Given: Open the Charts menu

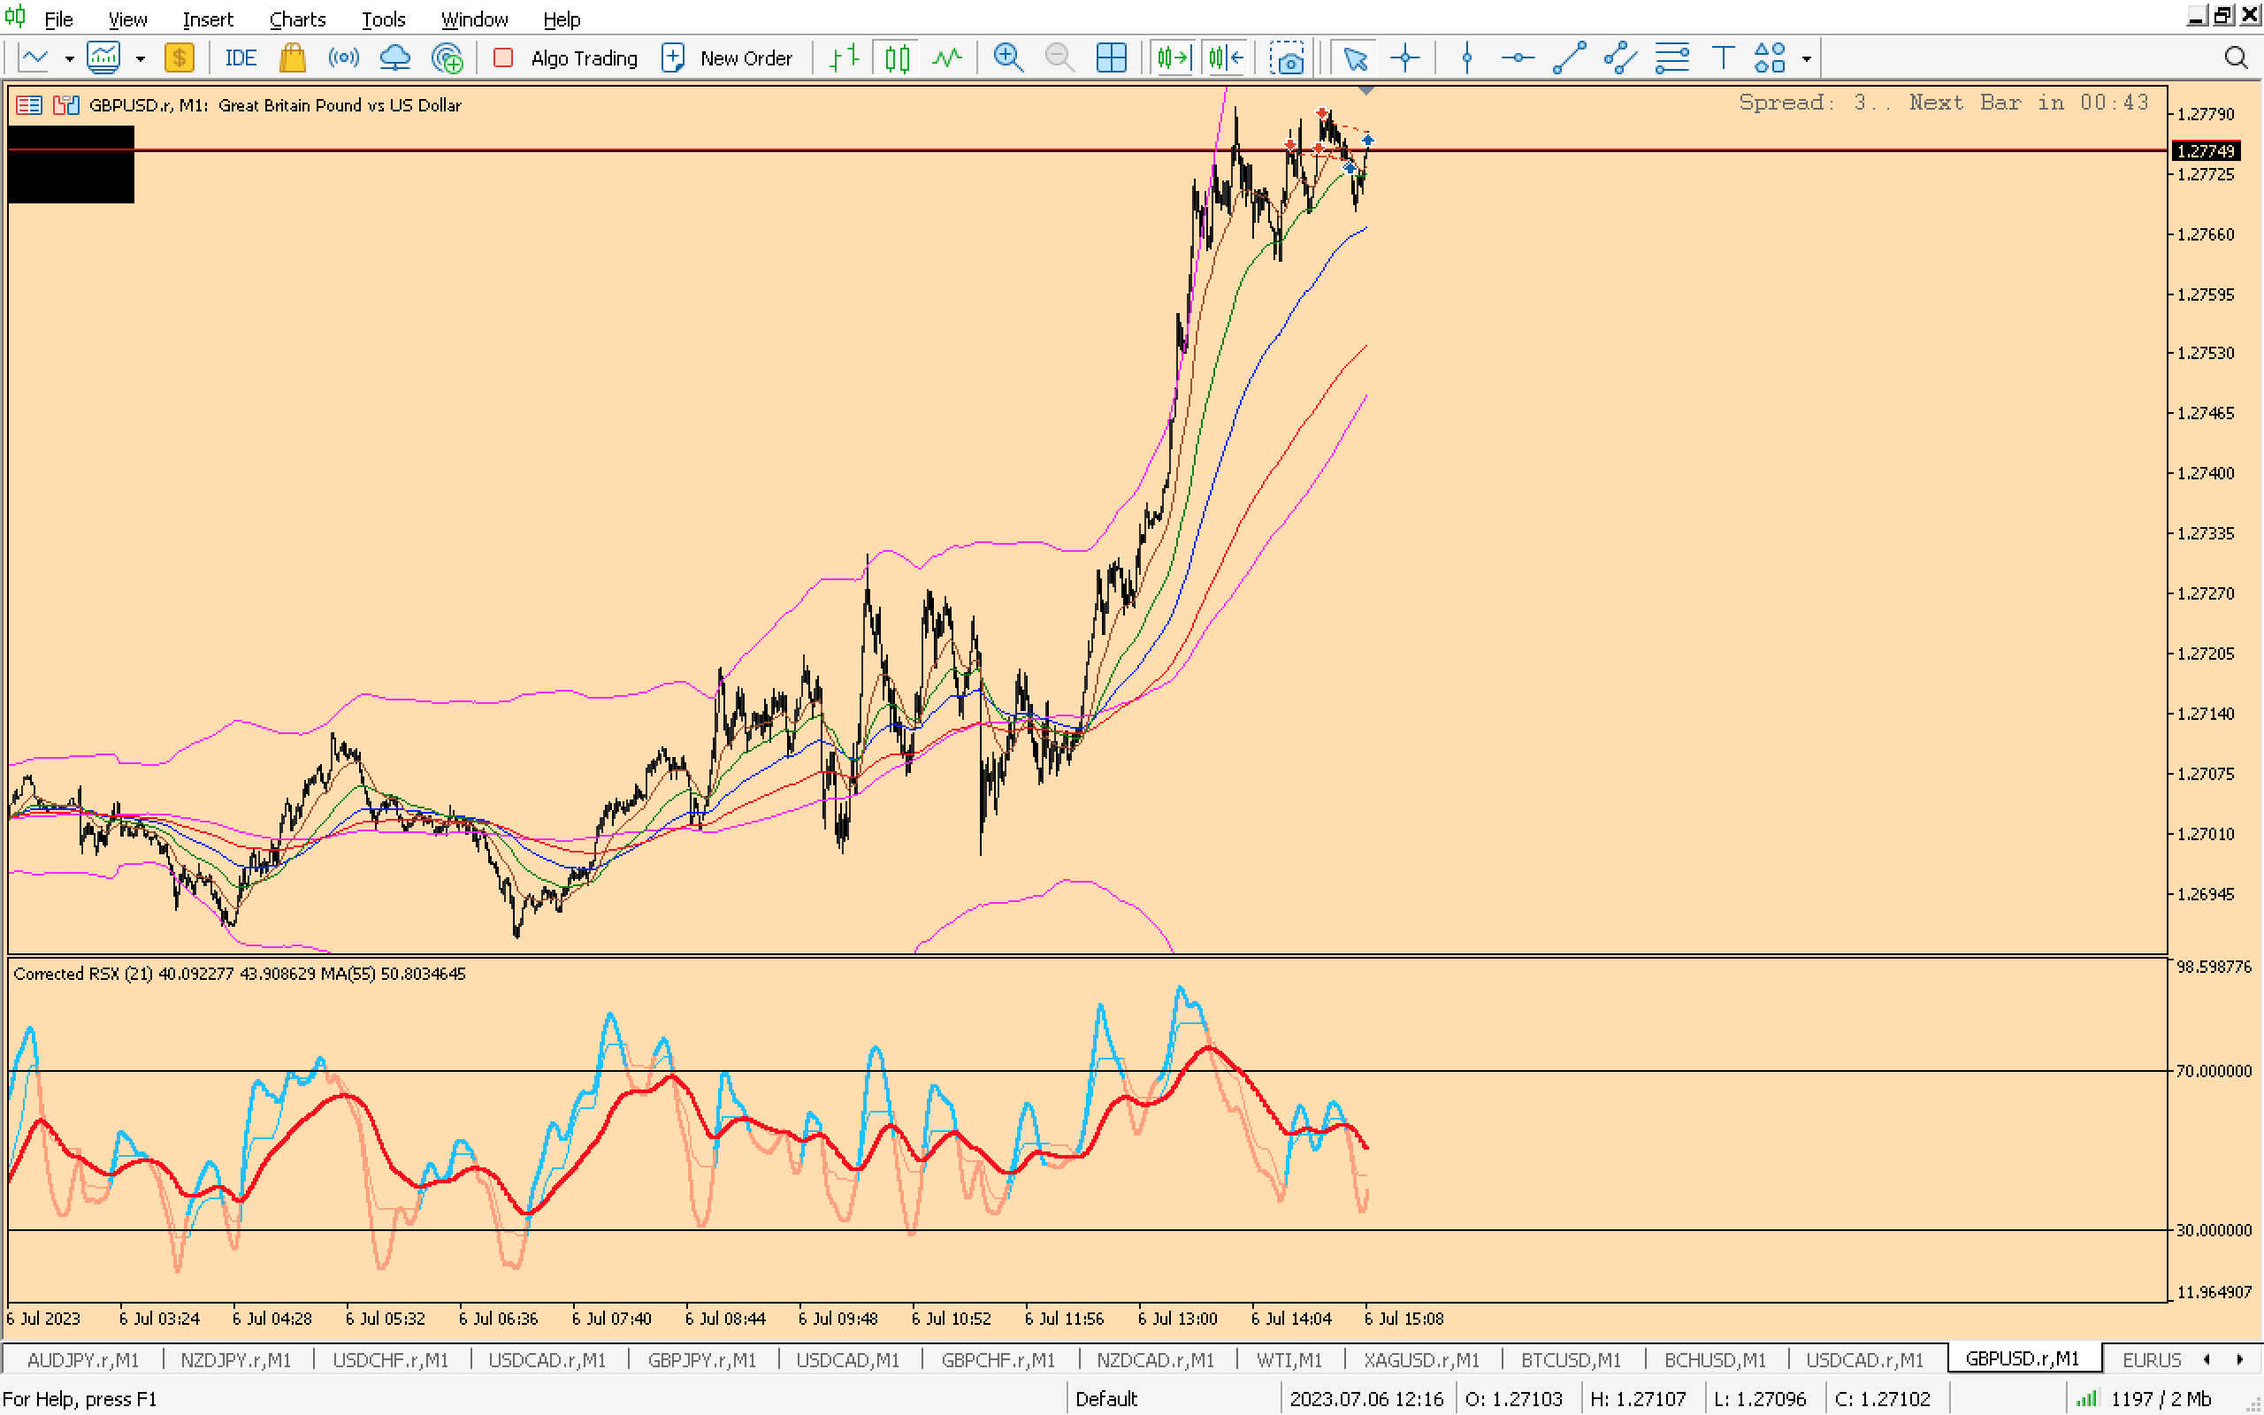Looking at the screenshot, I should [296, 19].
